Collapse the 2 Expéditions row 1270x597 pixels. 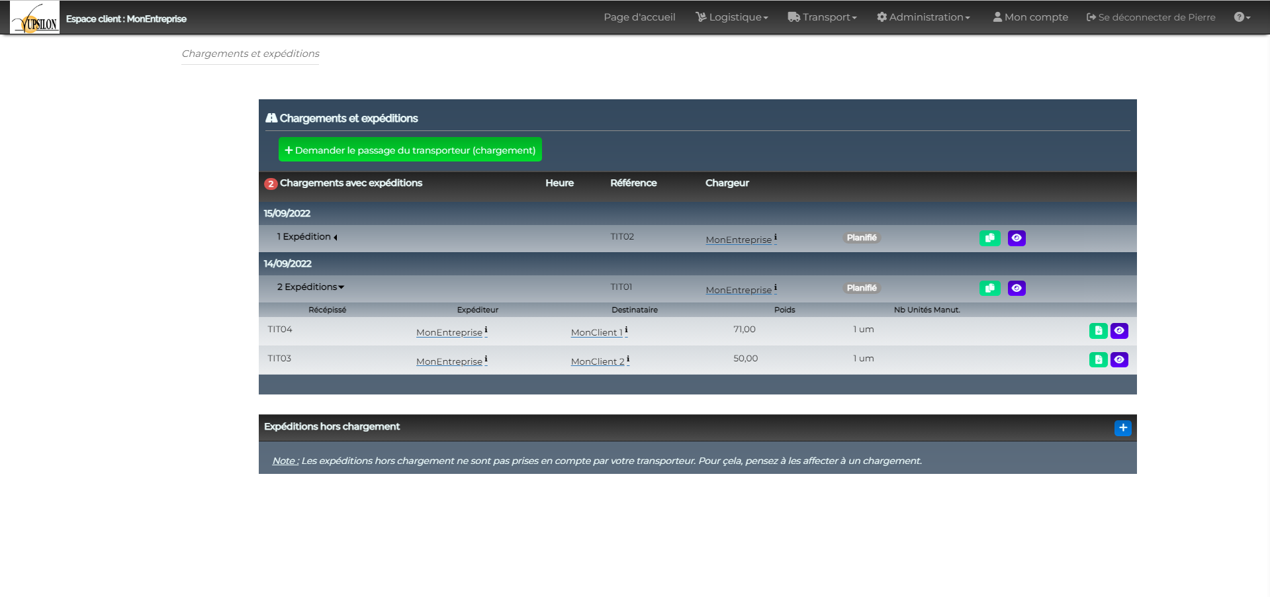coord(310,287)
